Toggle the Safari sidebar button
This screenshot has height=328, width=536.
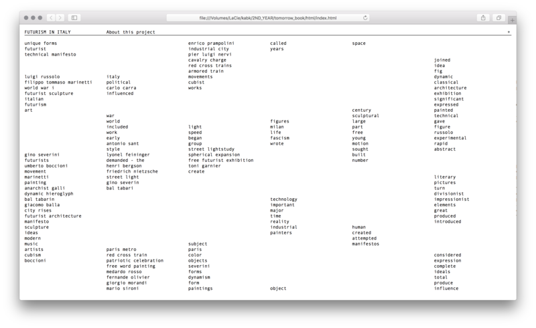[x=74, y=18]
